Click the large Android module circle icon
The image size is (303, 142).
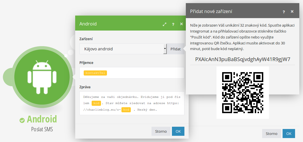(x=42, y=77)
